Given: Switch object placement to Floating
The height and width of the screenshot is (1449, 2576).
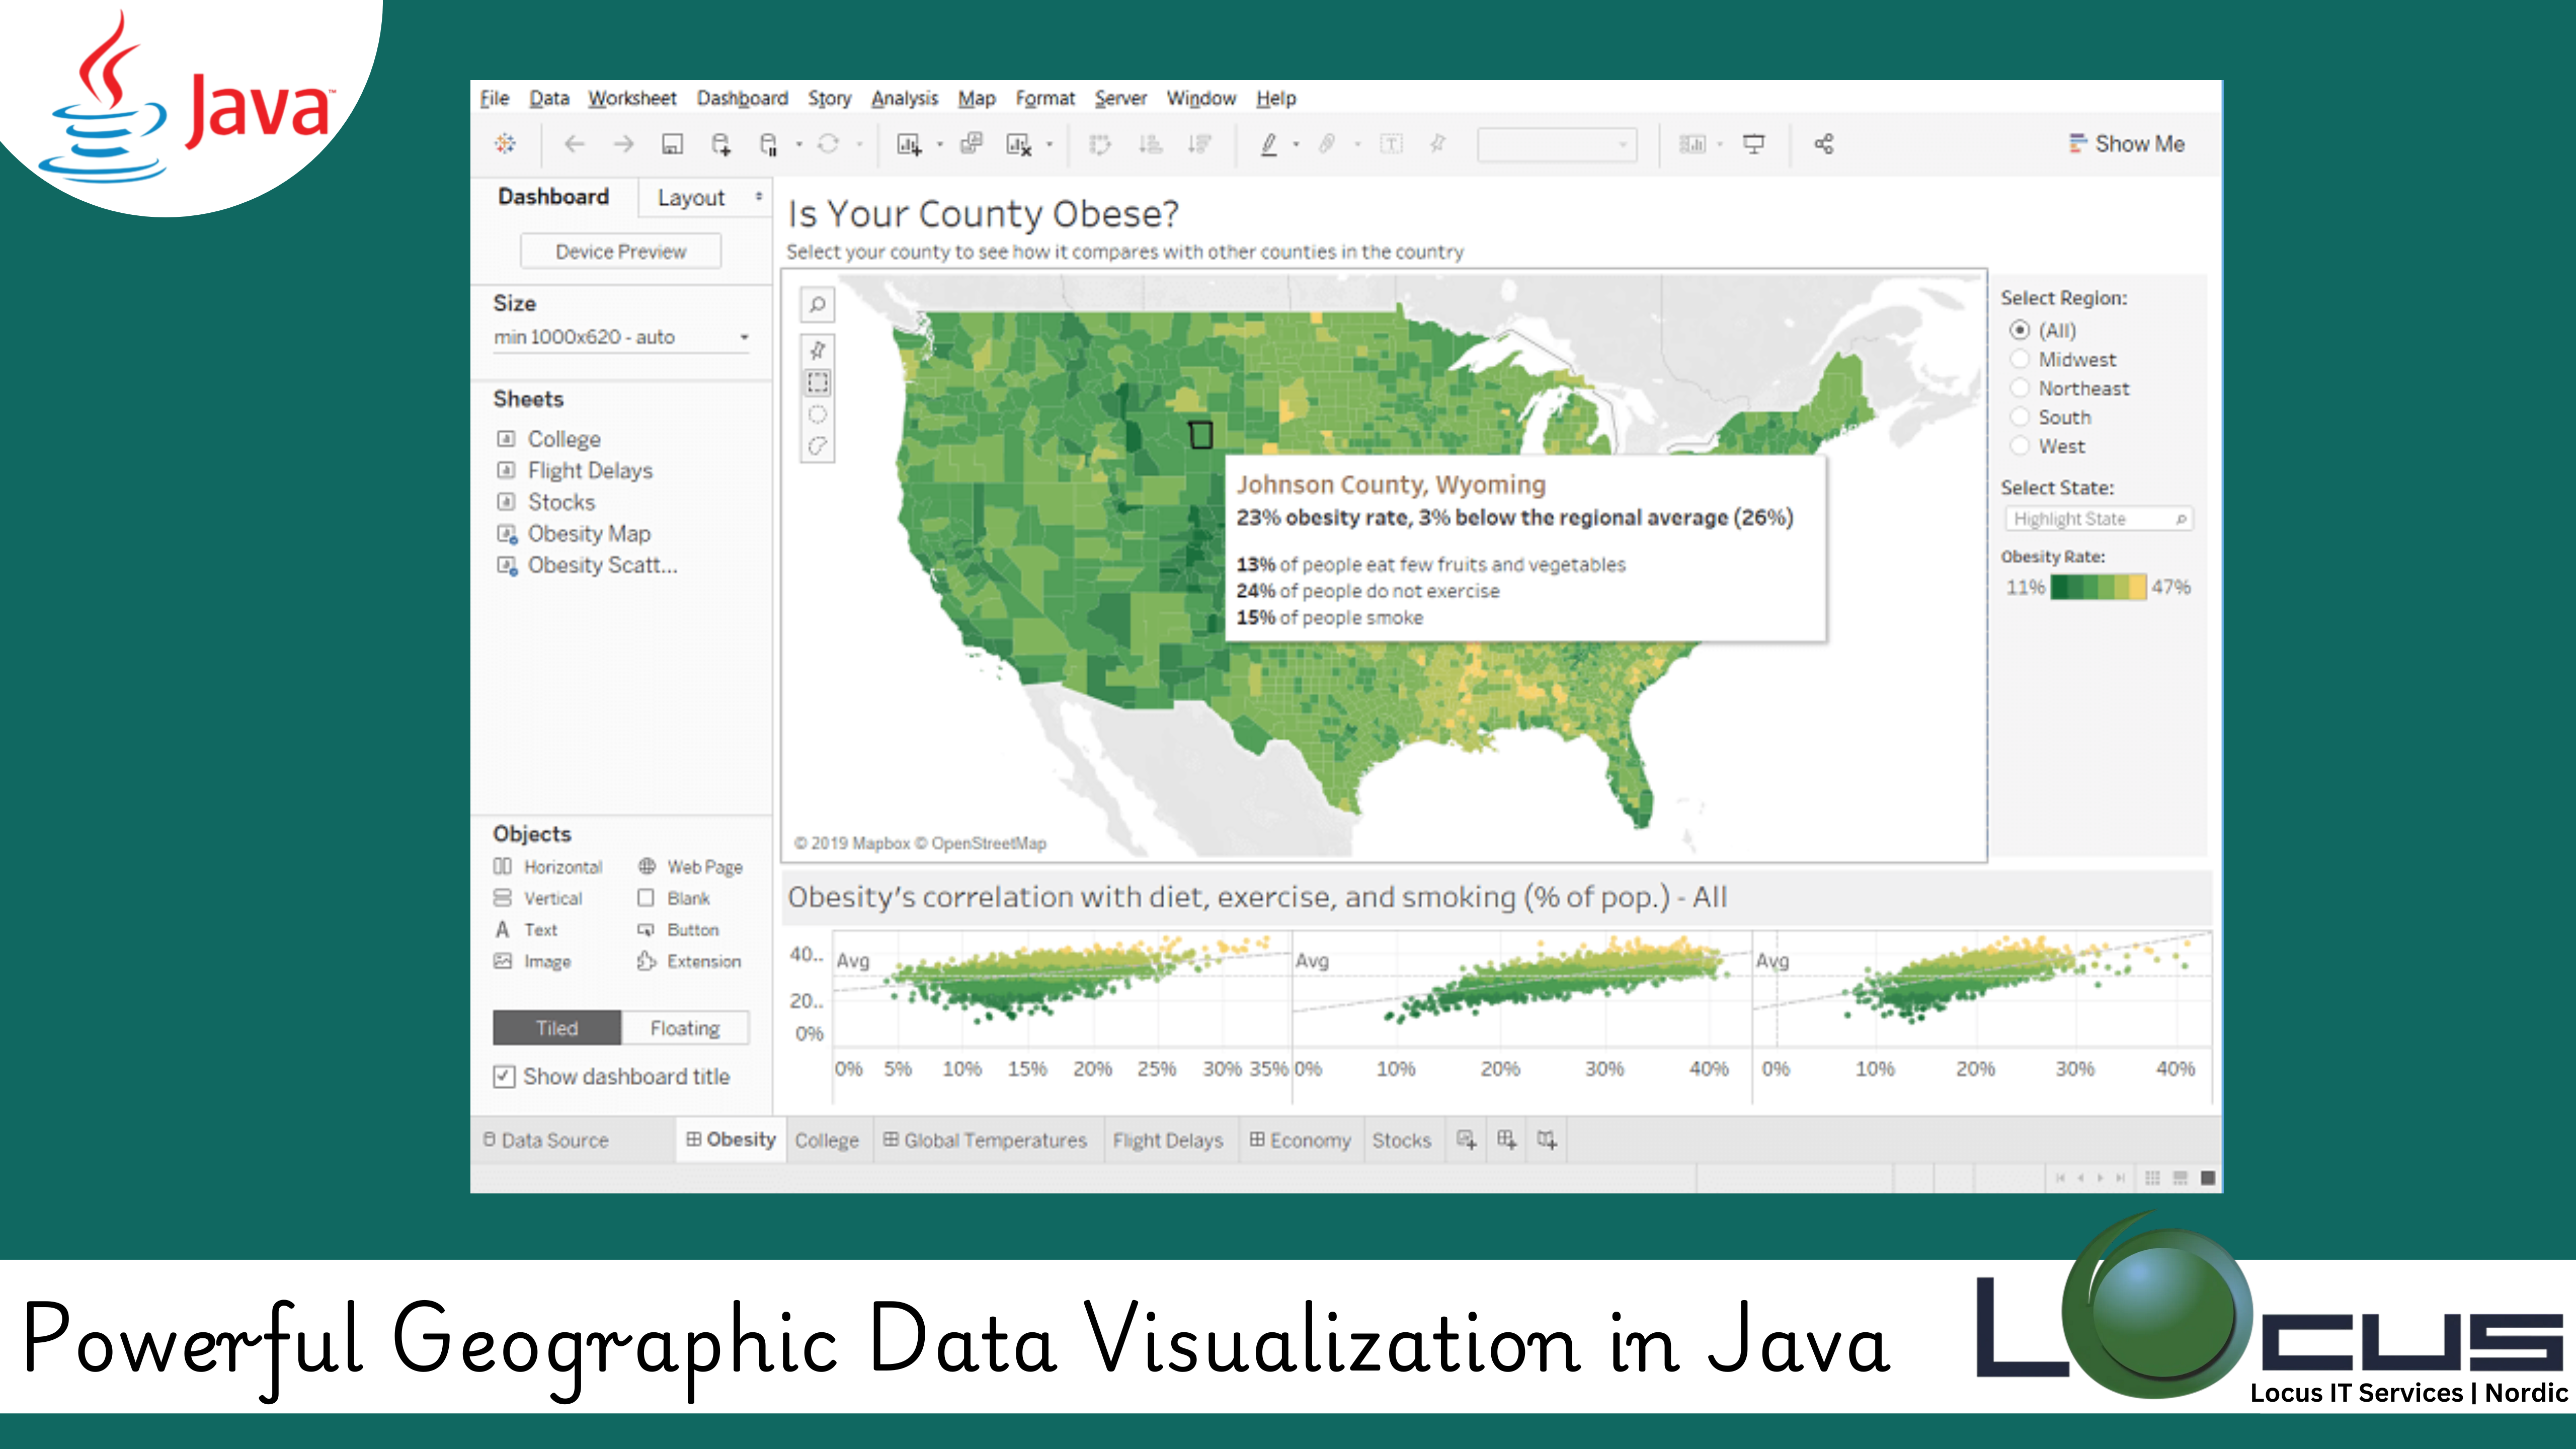Looking at the screenshot, I should pos(685,1028).
